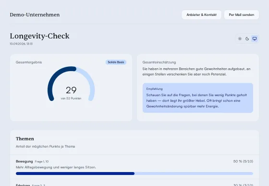Click Per Mail senden button

tap(241, 15)
